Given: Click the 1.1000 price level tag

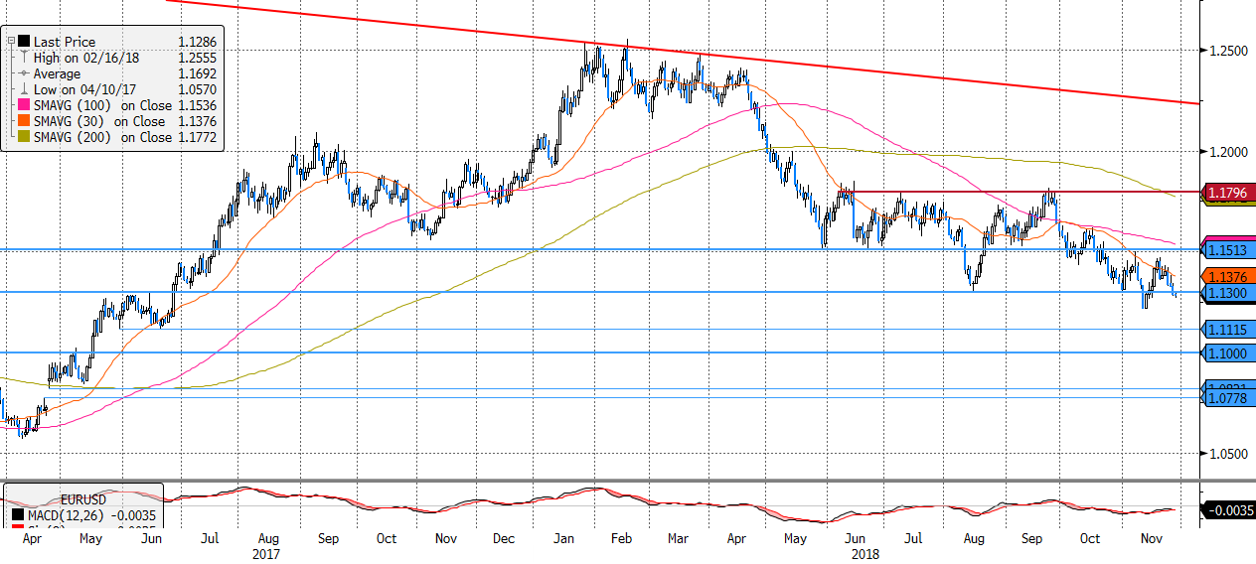Looking at the screenshot, I should coord(1228,352).
